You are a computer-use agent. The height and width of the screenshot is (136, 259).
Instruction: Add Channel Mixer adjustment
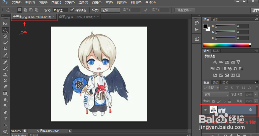(235, 69)
